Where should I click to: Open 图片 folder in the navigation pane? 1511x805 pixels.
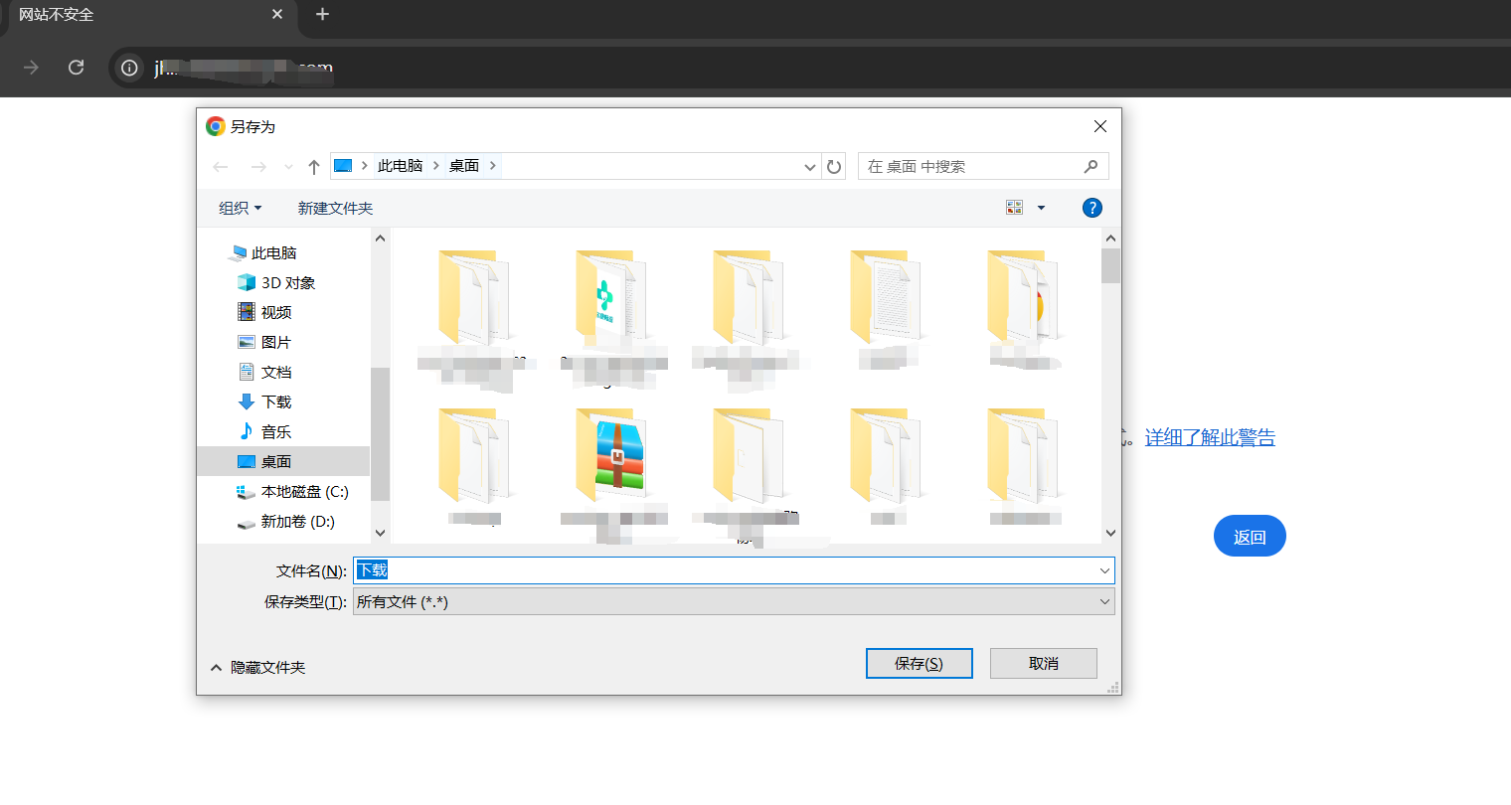(x=264, y=343)
